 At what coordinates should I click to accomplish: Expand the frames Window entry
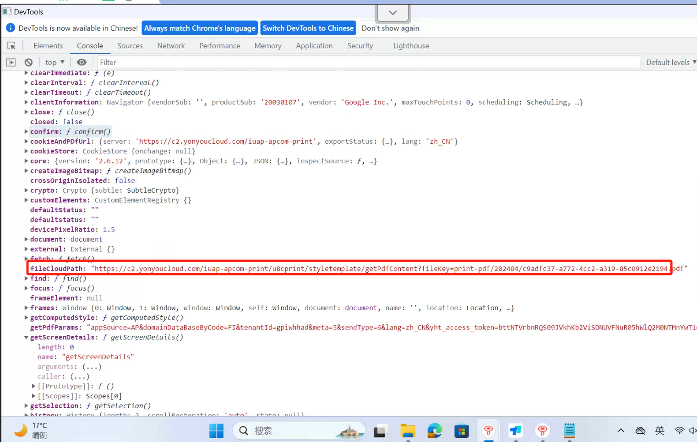(26, 308)
